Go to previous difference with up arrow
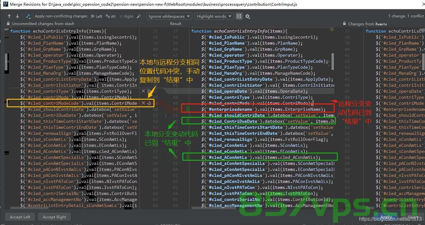425x225 pixels. click(9, 16)
